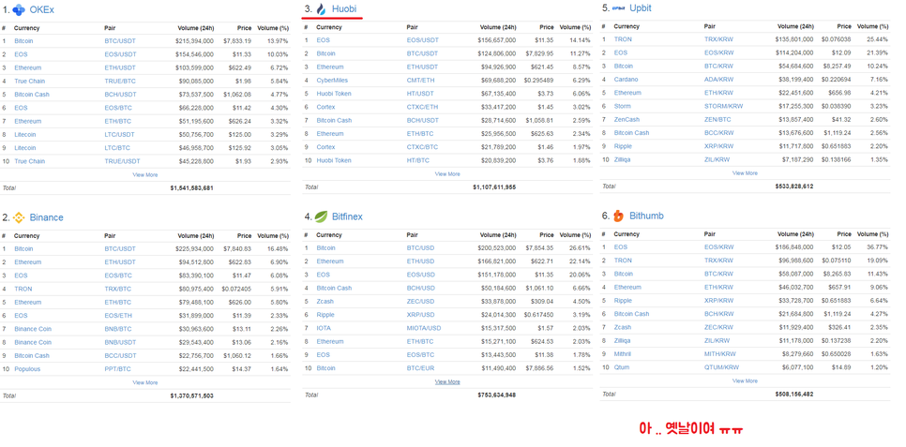This screenshot has width=906, height=447.
Task: Select Bithumb total volume $508,156,482
Action: click(x=794, y=394)
